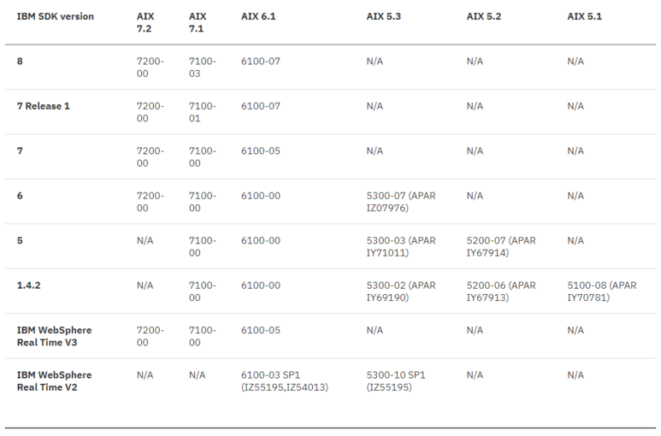Select the 5200-06 (APAR IY67913) cell

coord(501,292)
